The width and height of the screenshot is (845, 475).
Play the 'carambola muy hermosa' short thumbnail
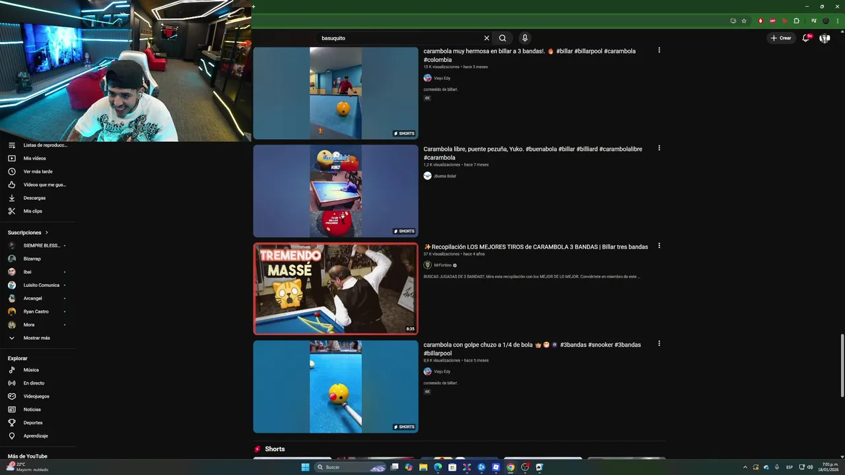pyautogui.click(x=336, y=93)
